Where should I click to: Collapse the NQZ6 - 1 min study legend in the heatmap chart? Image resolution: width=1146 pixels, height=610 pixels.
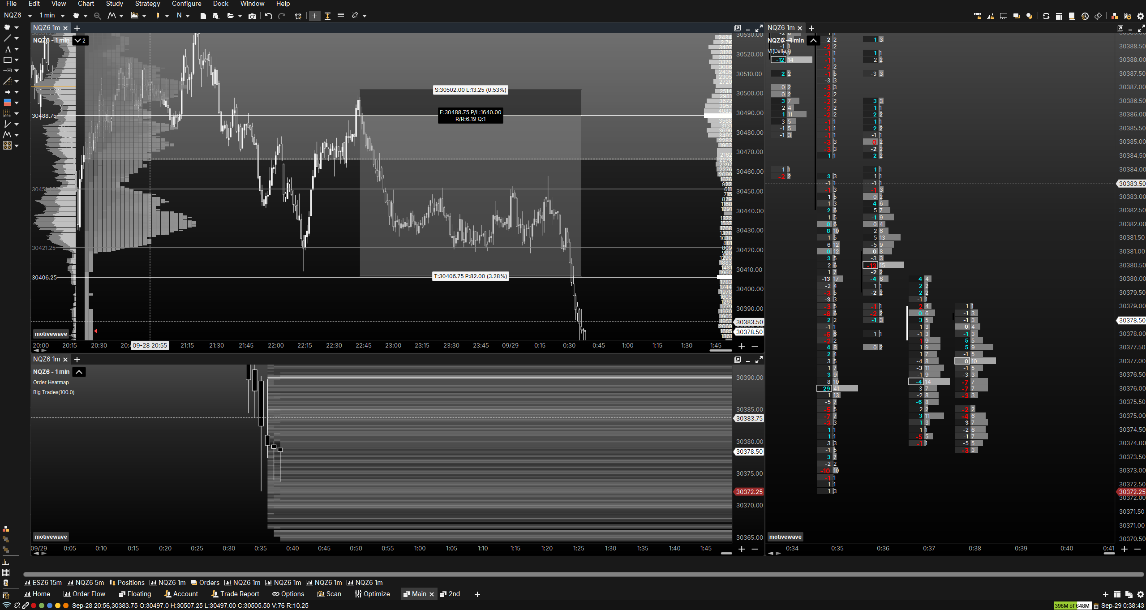coord(79,372)
